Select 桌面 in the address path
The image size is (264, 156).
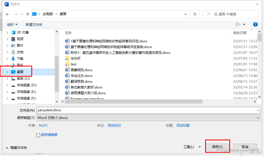pos(63,14)
